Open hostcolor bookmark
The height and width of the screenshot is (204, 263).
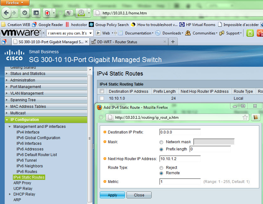76,25
